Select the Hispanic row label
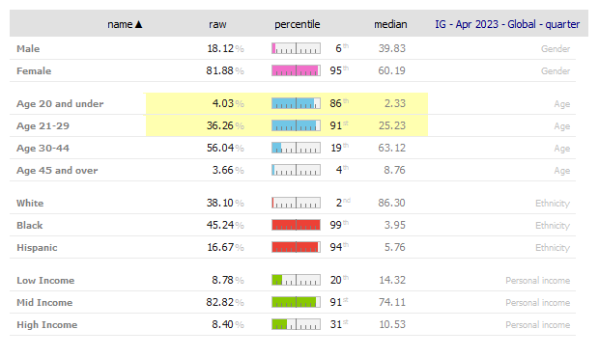599x357 pixels. [37, 248]
